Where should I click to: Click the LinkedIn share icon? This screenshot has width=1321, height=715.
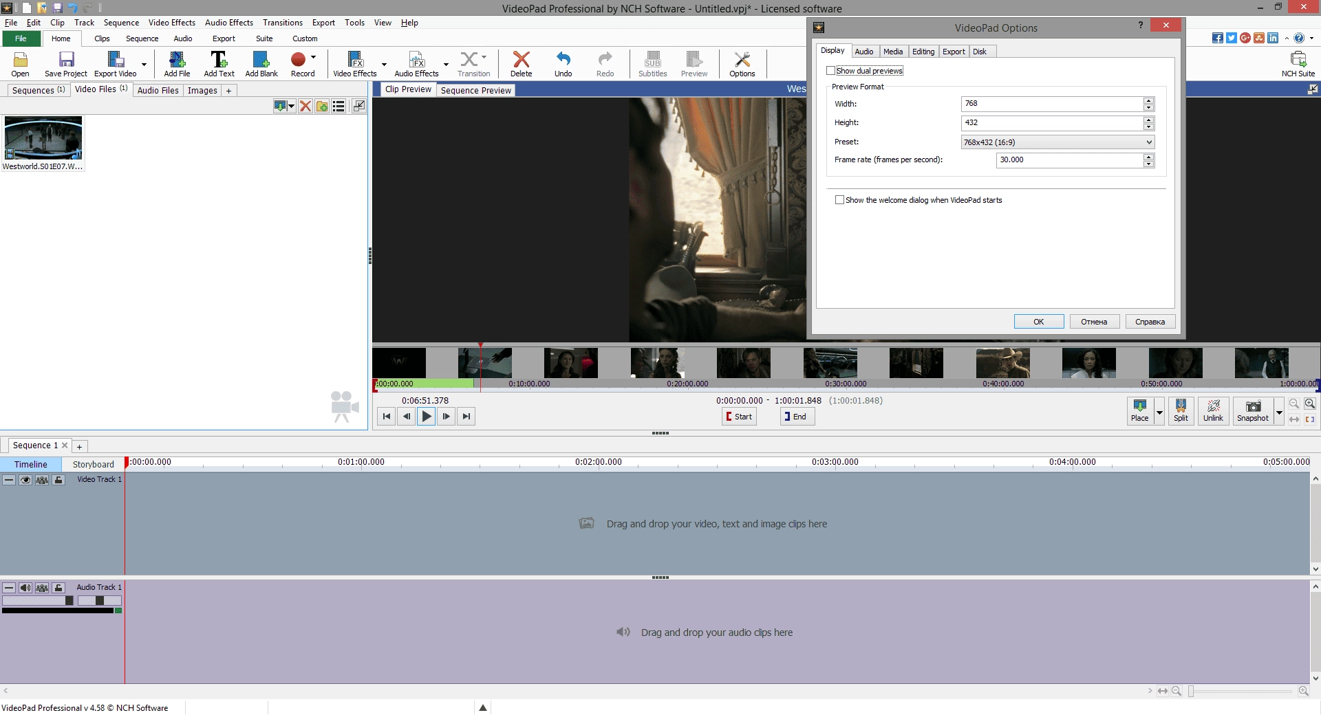pyautogui.click(x=1273, y=38)
